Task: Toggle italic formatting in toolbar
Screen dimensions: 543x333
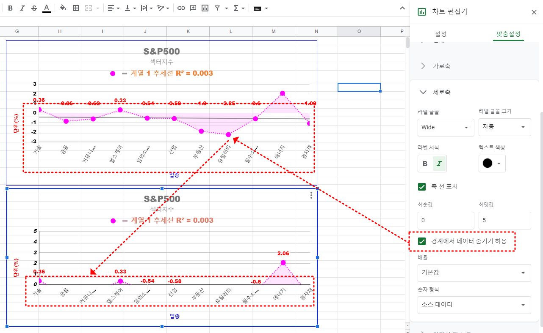Action: click(x=22, y=8)
